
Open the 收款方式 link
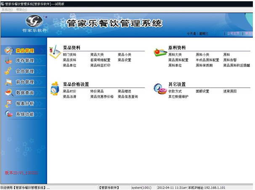(175, 91)
